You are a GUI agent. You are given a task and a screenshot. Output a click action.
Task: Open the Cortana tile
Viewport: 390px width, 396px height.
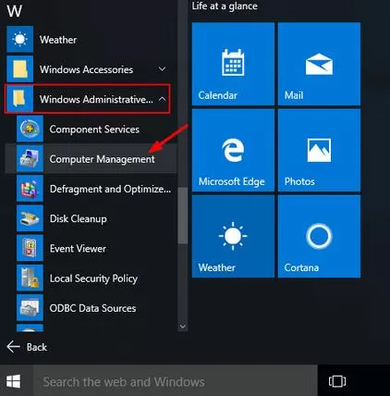coord(319,237)
